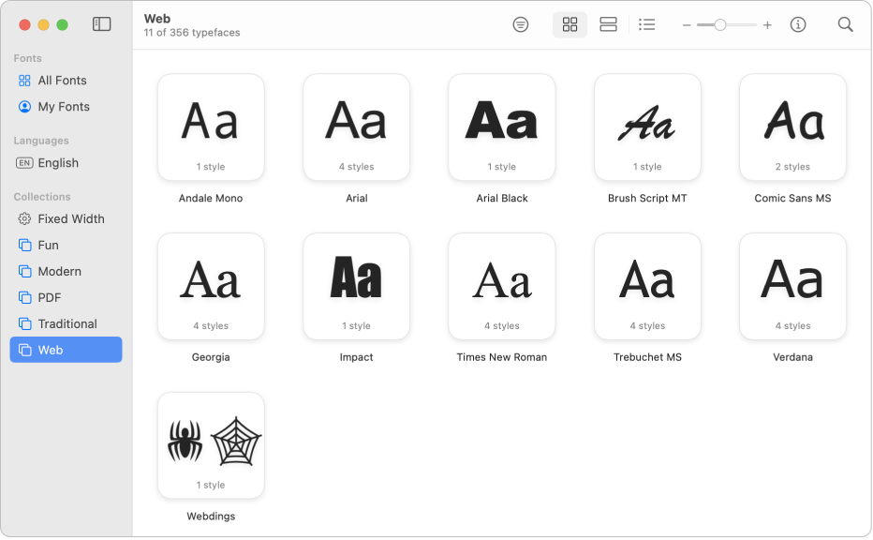
Task: Minimize the window with yellow button
Action: [x=43, y=24]
